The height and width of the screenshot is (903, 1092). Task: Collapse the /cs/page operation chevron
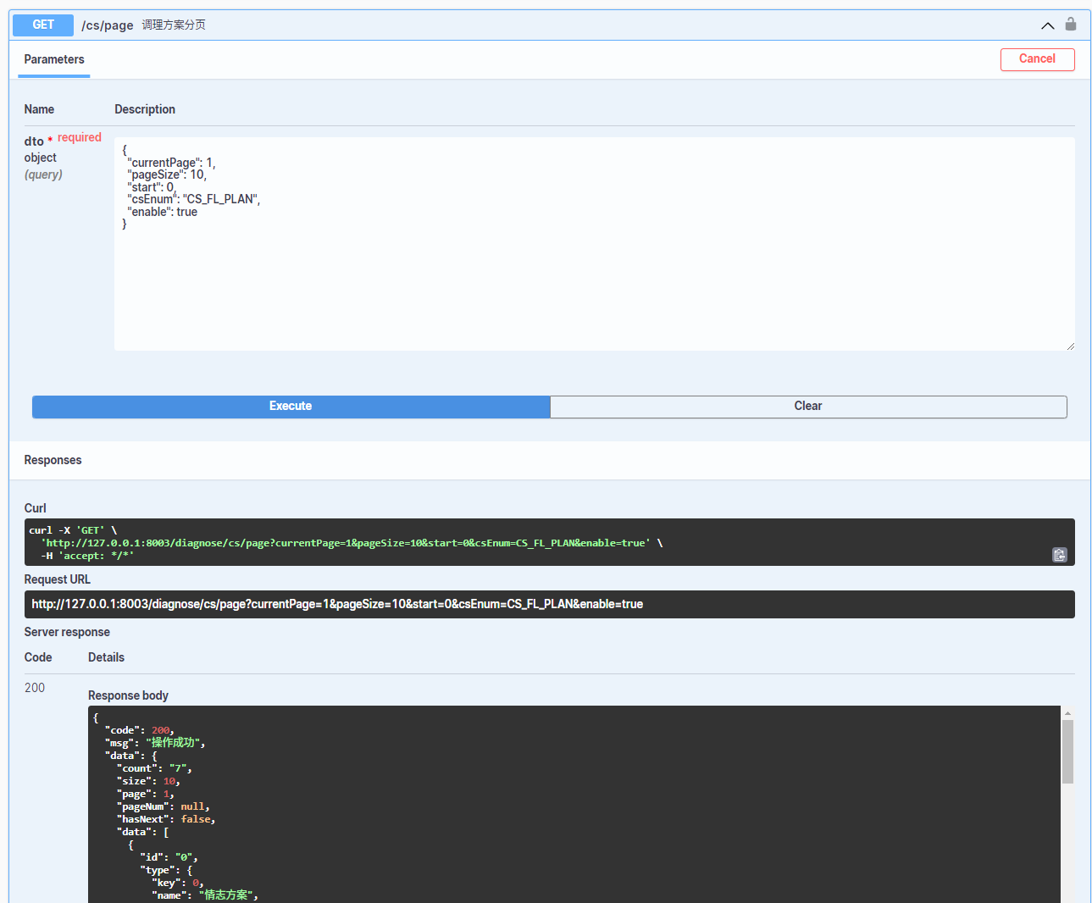tap(1048, 25)
